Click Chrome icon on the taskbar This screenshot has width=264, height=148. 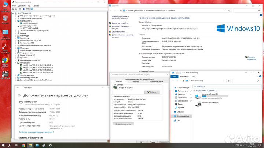click(x=23, y=145)
